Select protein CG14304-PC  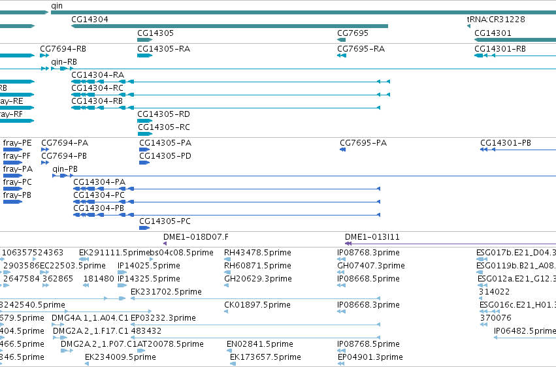pos(227,202)
